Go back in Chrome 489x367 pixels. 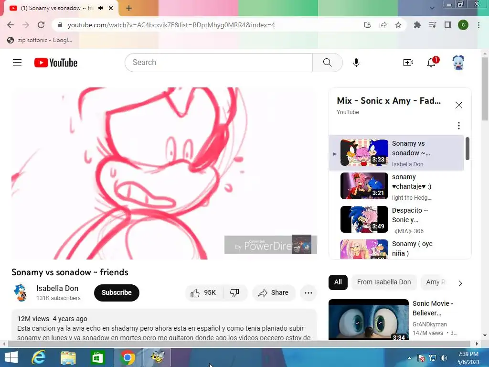pos(11,25)
